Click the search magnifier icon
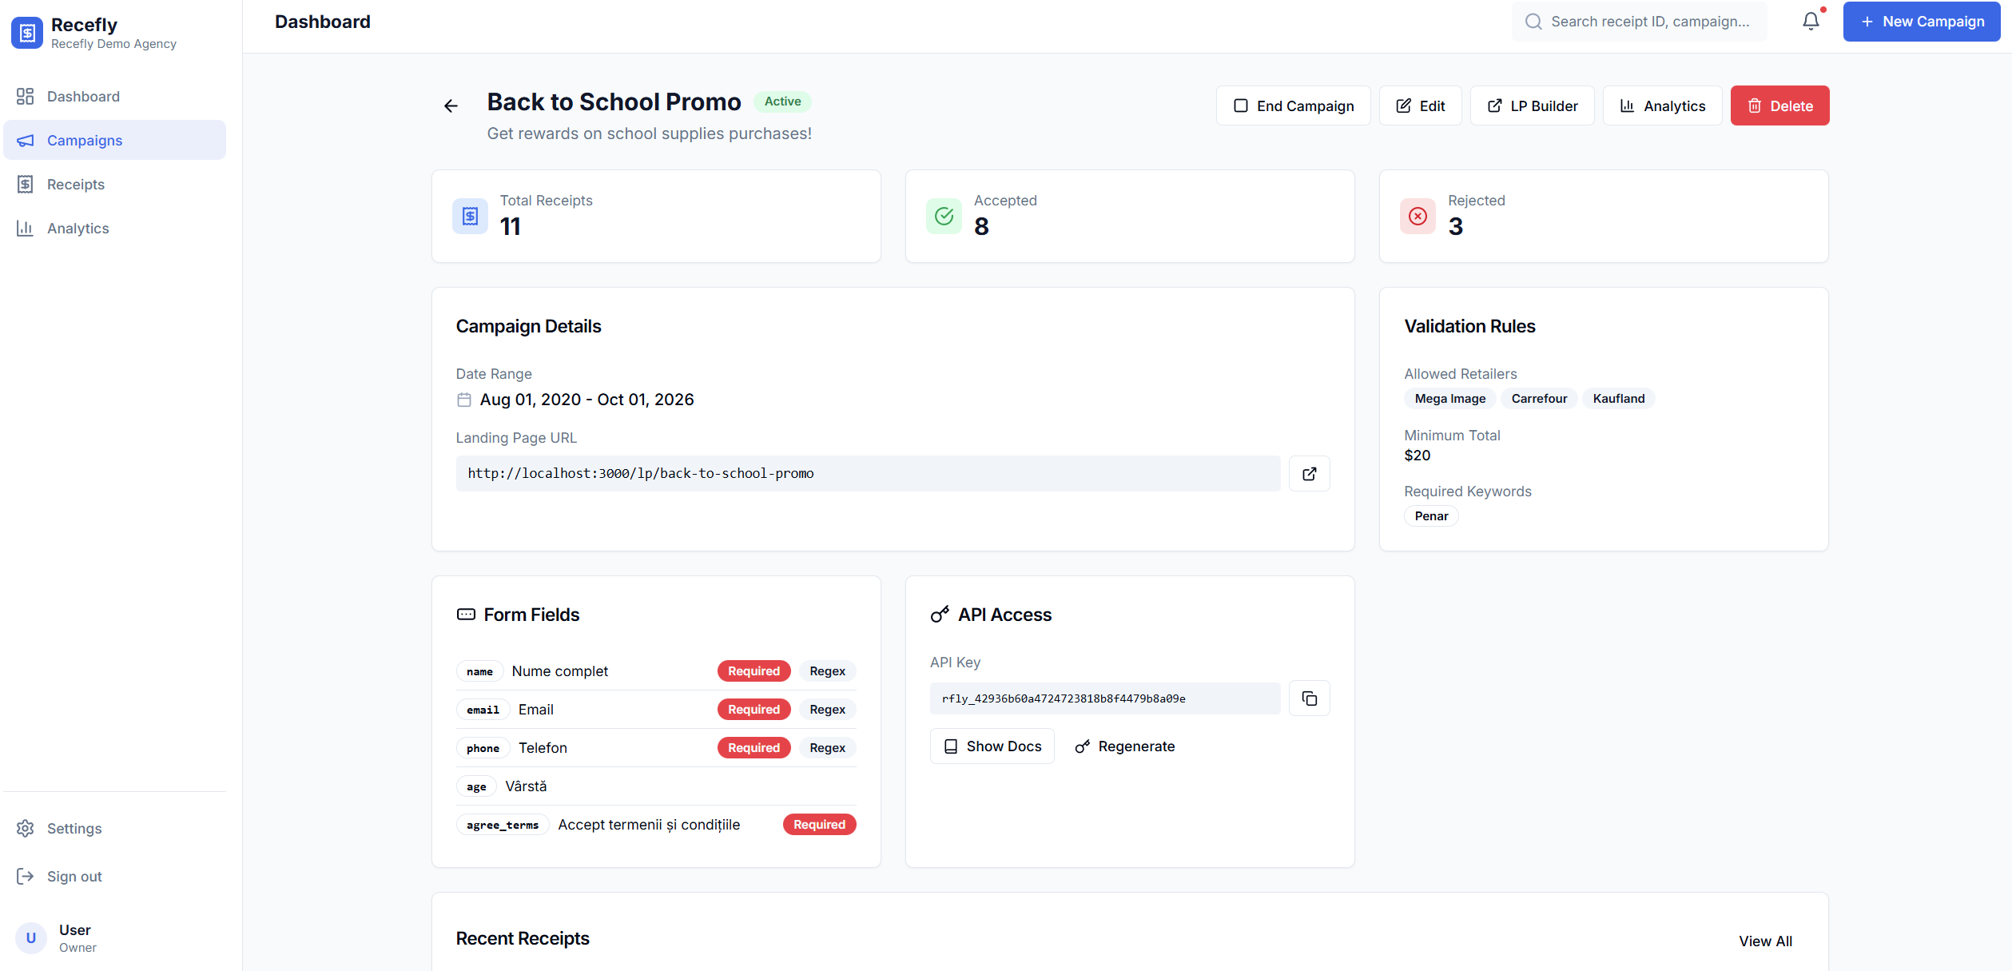 tap(1533, 21)
